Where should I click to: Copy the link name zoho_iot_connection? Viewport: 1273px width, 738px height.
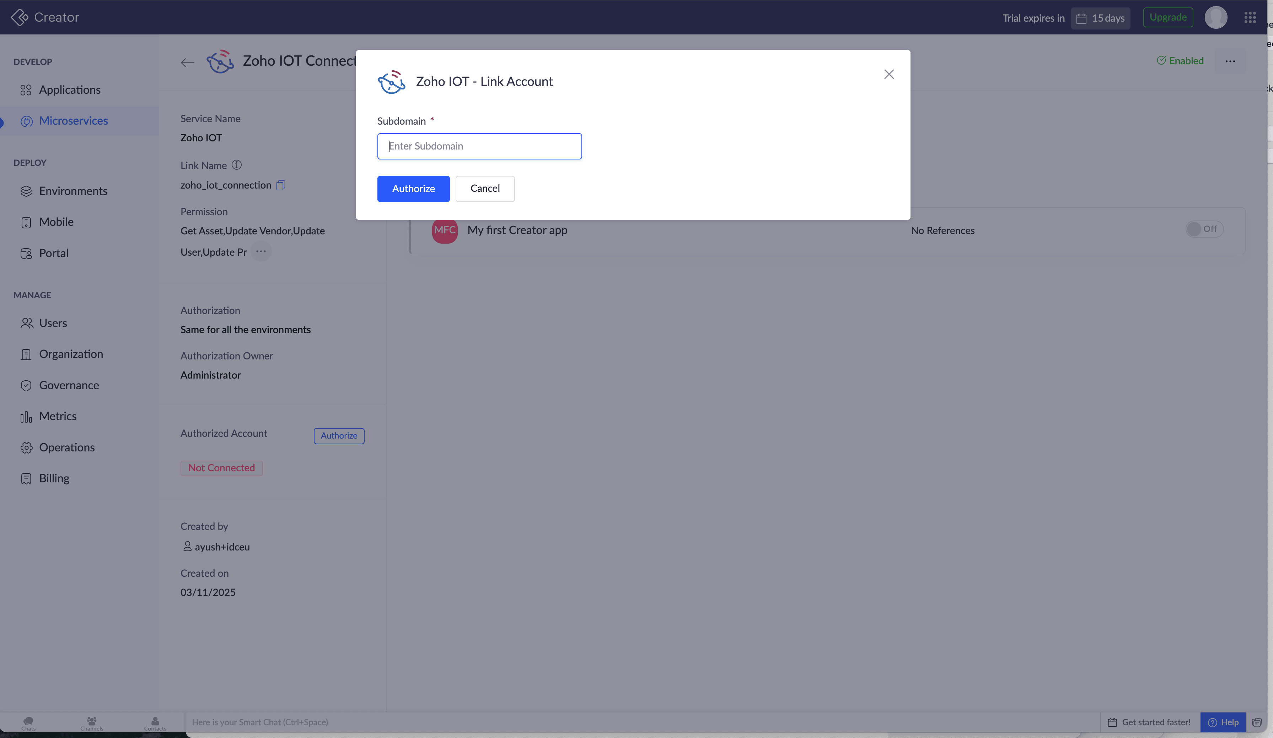(x=281, y=185)
